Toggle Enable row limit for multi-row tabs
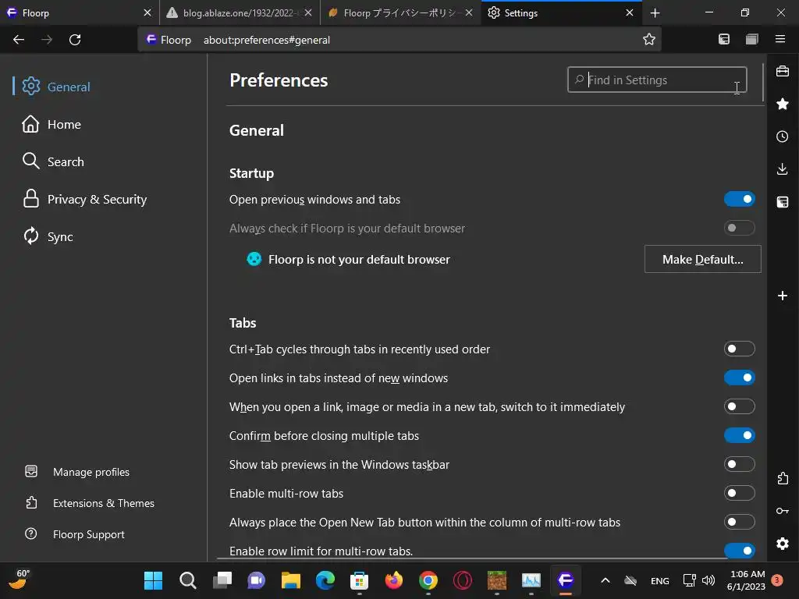Viewport: 799px width, 599px height. (740, 551)
